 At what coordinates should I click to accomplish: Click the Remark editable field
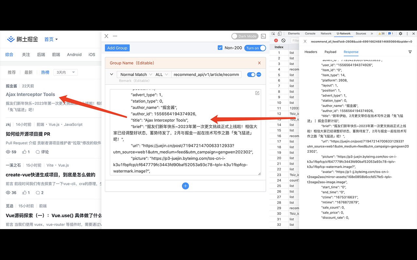click(x=134, y=81)
